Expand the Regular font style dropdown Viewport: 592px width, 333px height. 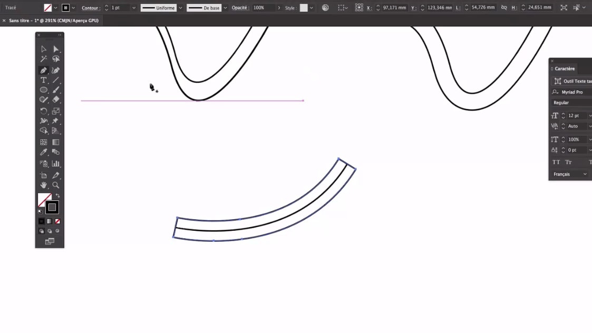[x=571, y=103]
